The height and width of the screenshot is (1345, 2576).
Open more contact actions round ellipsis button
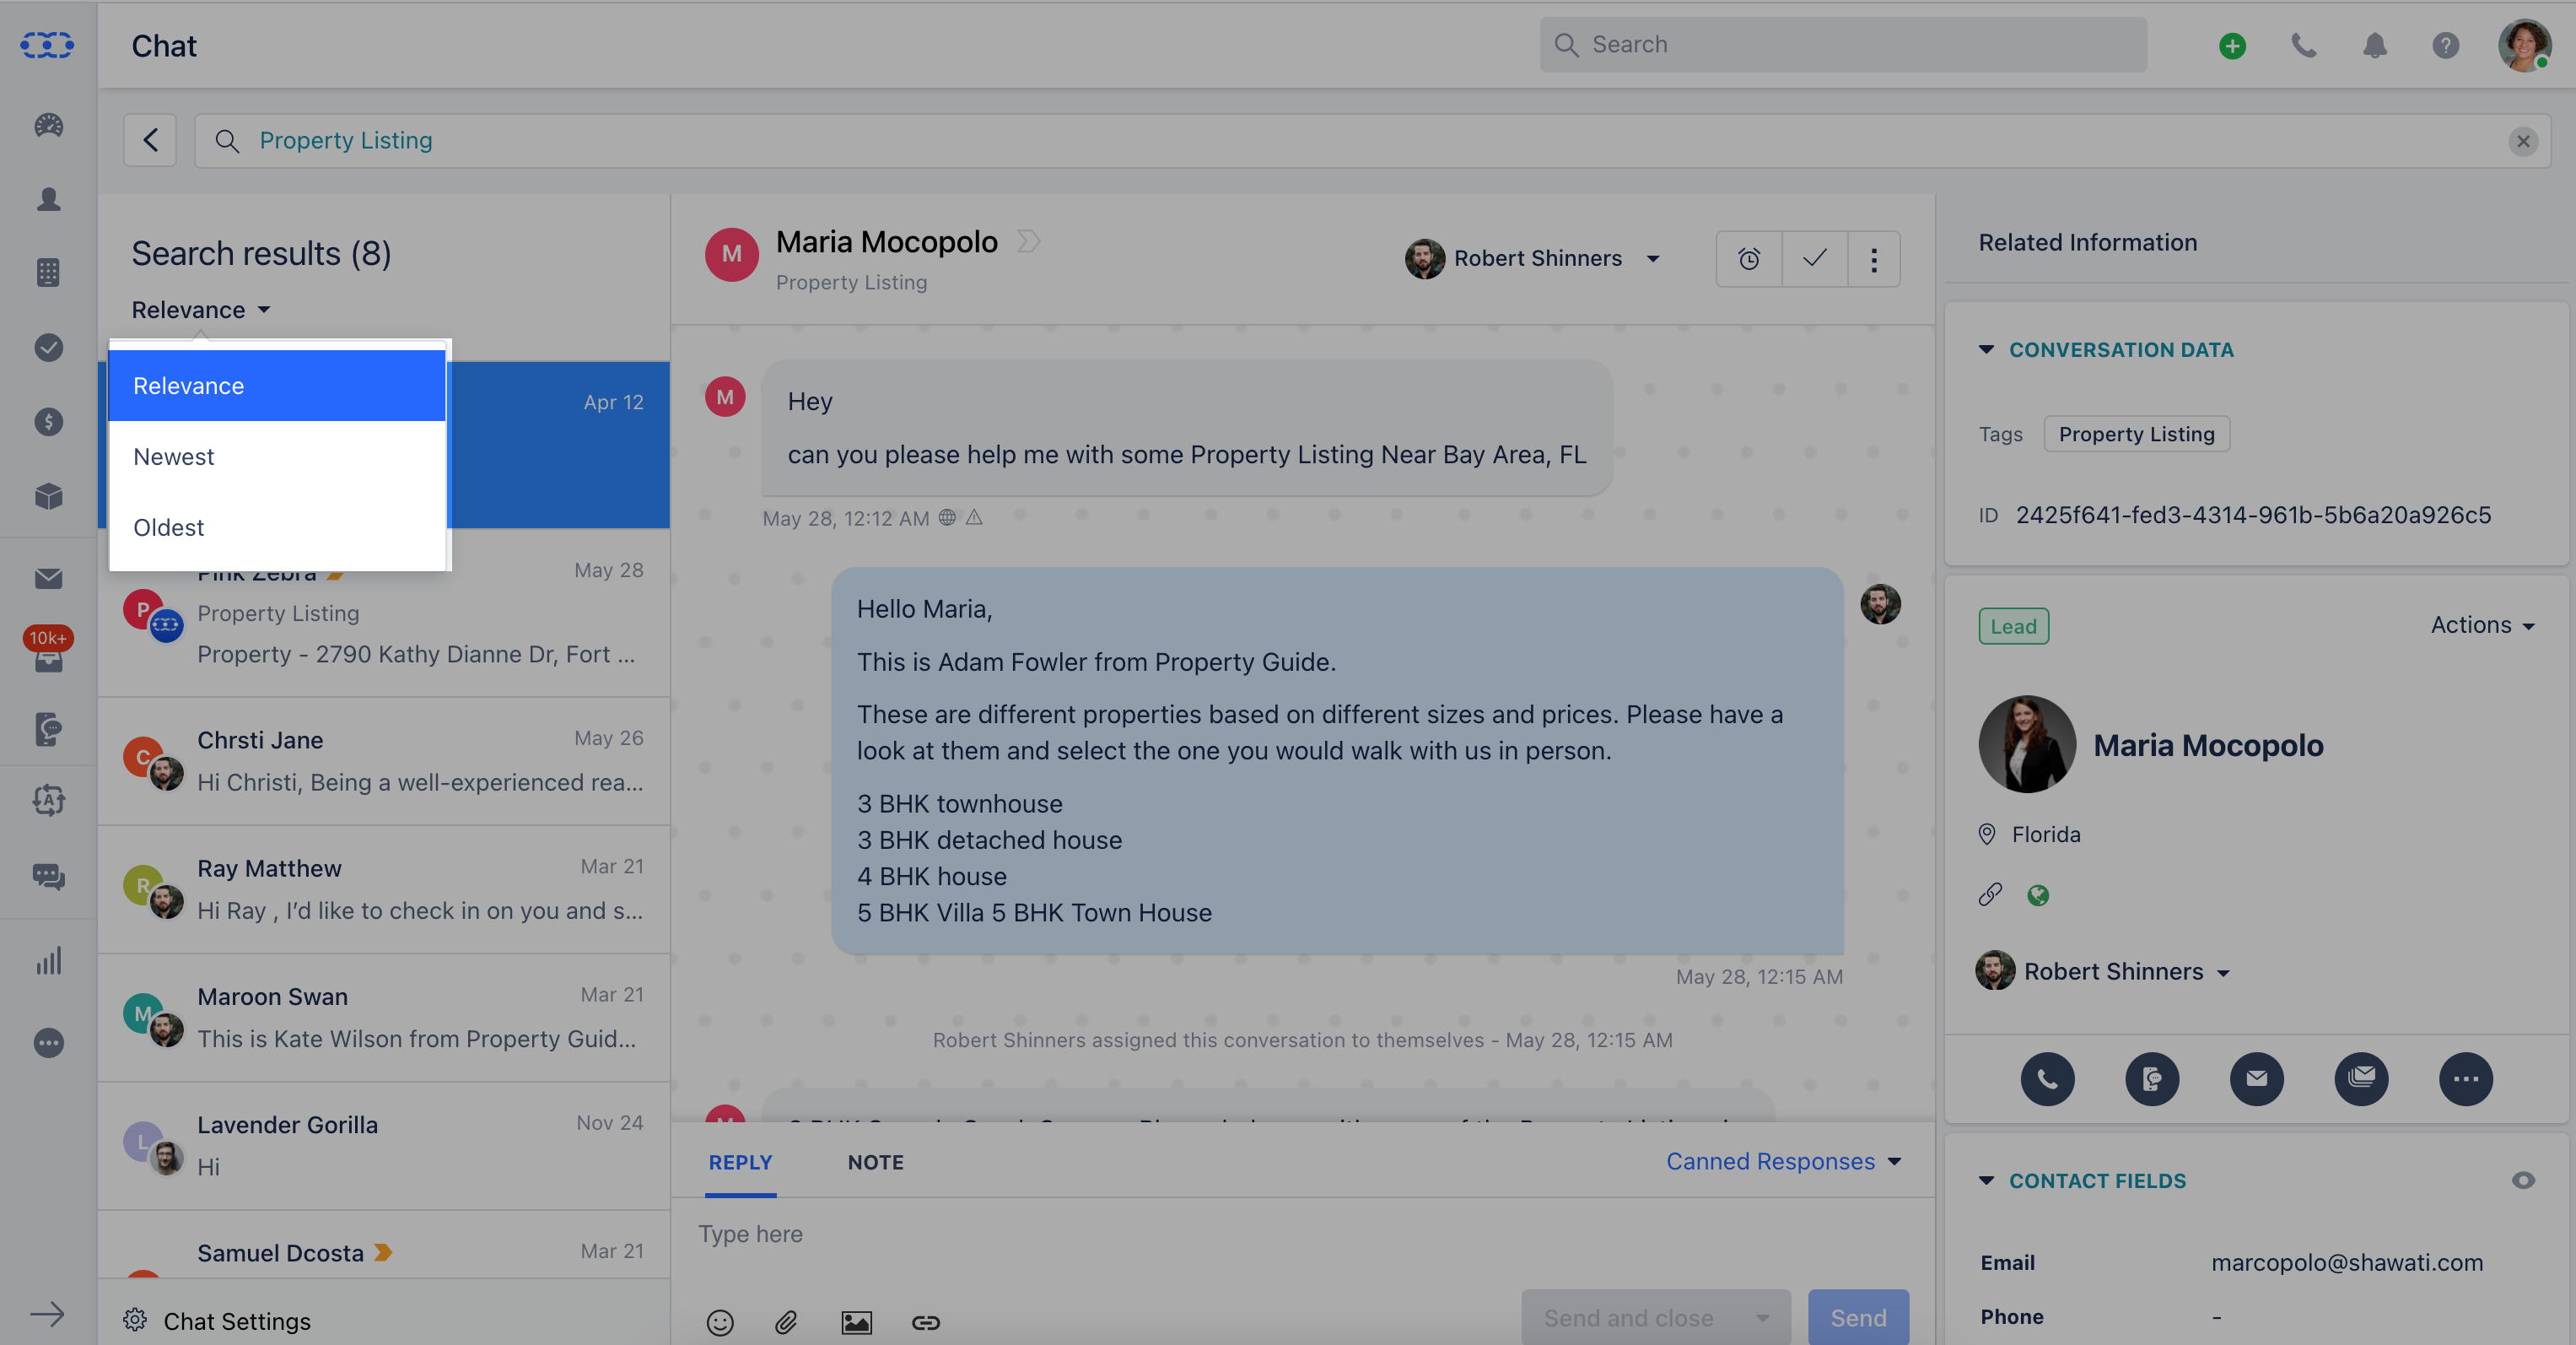click(x=2466, y=1078)
